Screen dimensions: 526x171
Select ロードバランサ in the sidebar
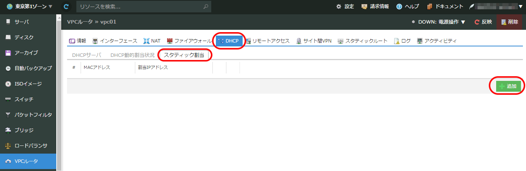click(x=28, y=145)
